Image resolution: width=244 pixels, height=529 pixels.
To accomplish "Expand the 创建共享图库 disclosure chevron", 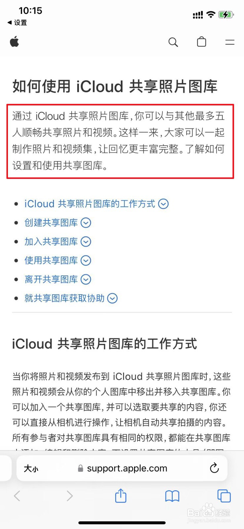I will point(86,223).
